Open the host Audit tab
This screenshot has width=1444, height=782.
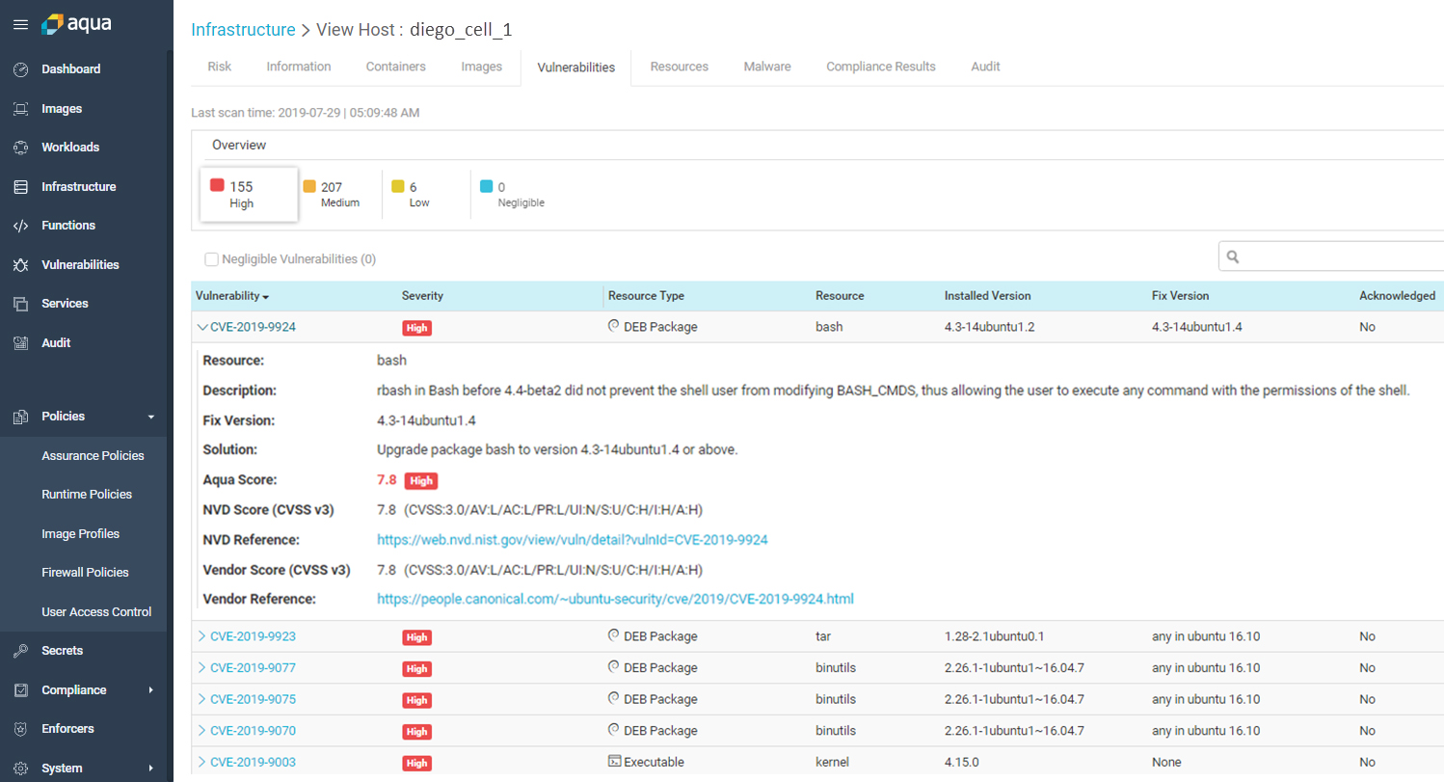click(x=985, y=67)
